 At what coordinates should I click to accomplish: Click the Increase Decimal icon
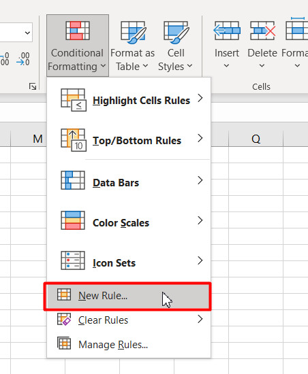[5, 59]
